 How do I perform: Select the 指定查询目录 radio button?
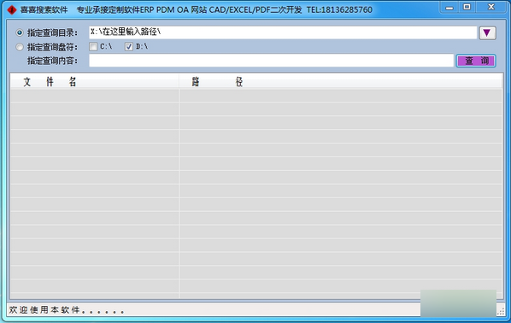[x=20, y=32]
